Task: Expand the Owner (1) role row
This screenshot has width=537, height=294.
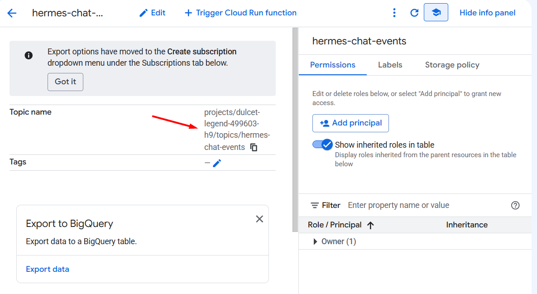Action: click(x=315, y=241)
